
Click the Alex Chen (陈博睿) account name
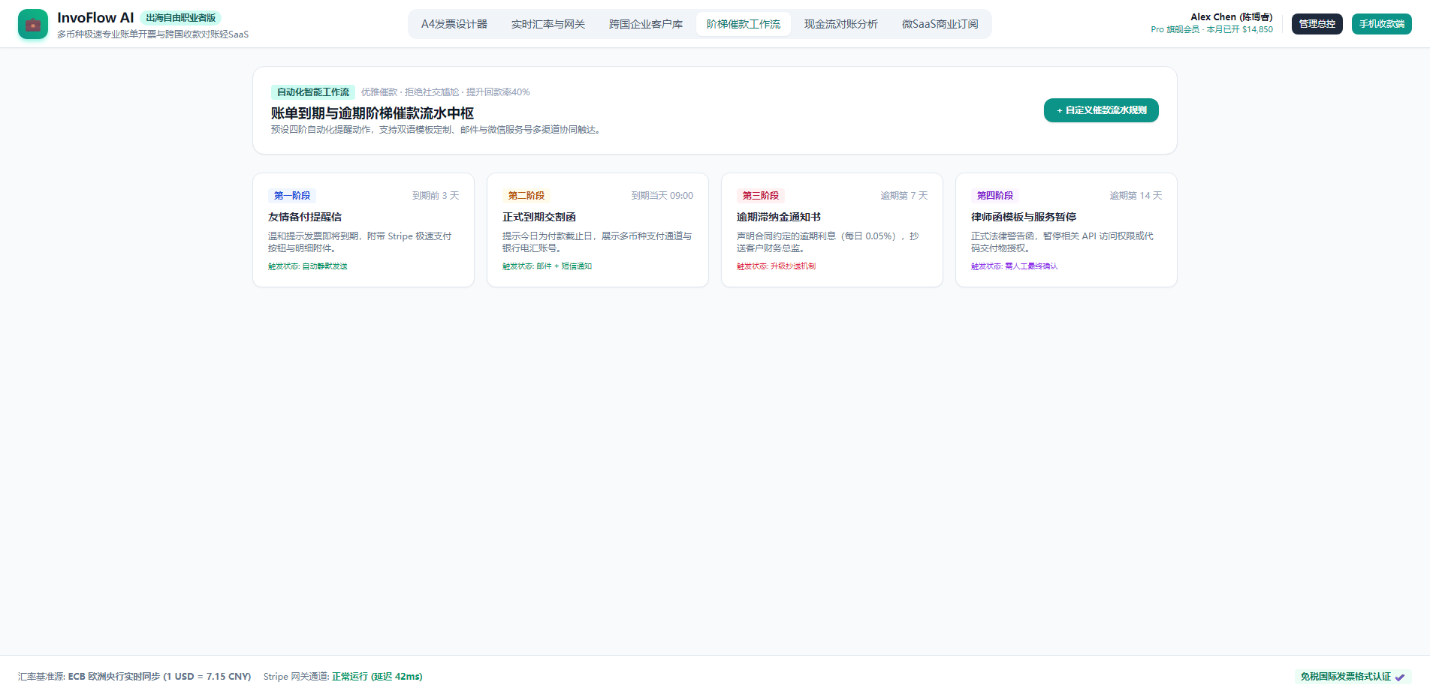[1232, 17]
